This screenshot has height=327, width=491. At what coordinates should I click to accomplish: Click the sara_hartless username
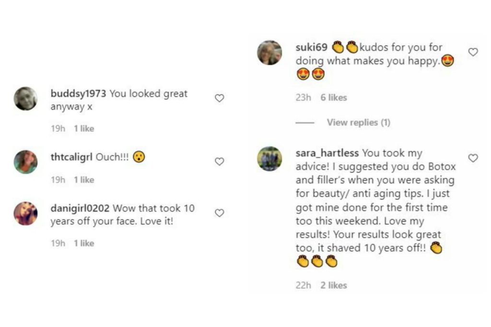click(327, 153)
